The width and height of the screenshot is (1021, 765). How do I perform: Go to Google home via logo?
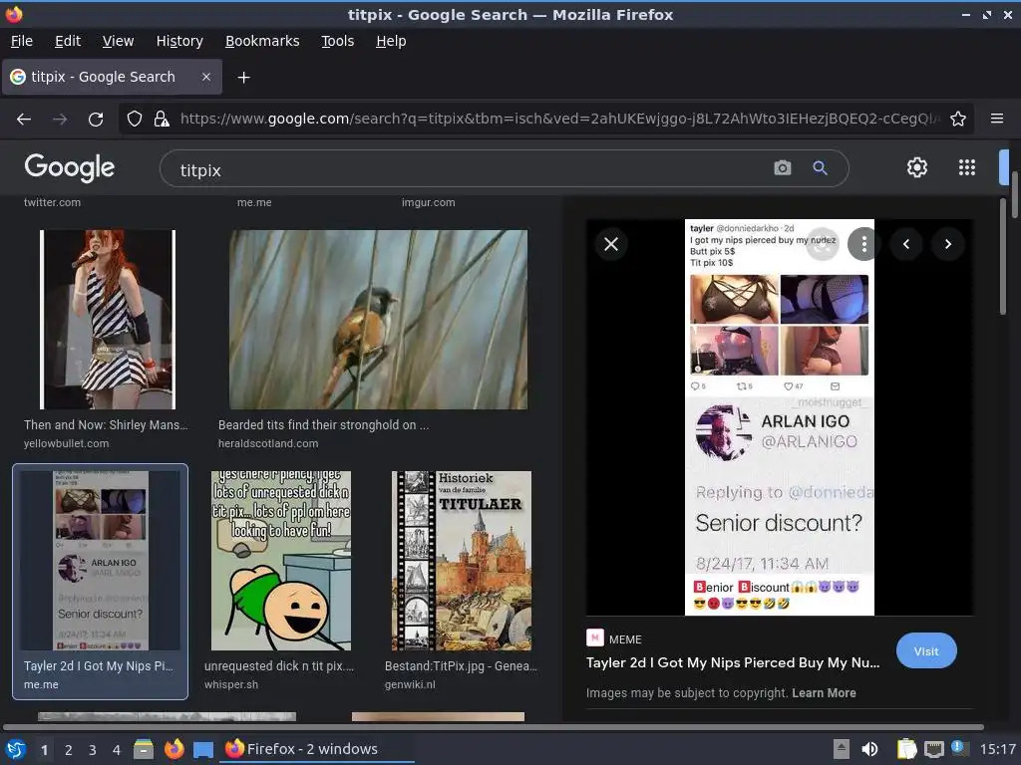70,167
